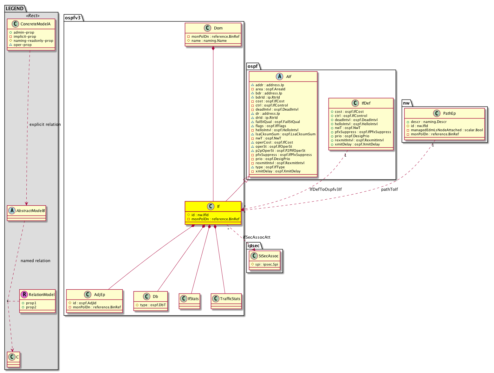Click the C icon of Db class
Image resolution: width=494 pixels, height=373 pixels.
(146, 297)
